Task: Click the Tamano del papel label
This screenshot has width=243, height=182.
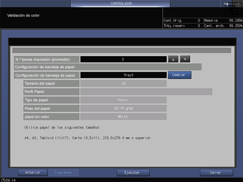Action: coord(51,83)
